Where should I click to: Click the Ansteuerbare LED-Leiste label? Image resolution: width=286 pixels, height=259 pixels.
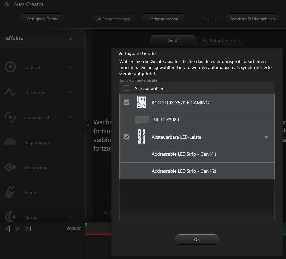(176, 137)
